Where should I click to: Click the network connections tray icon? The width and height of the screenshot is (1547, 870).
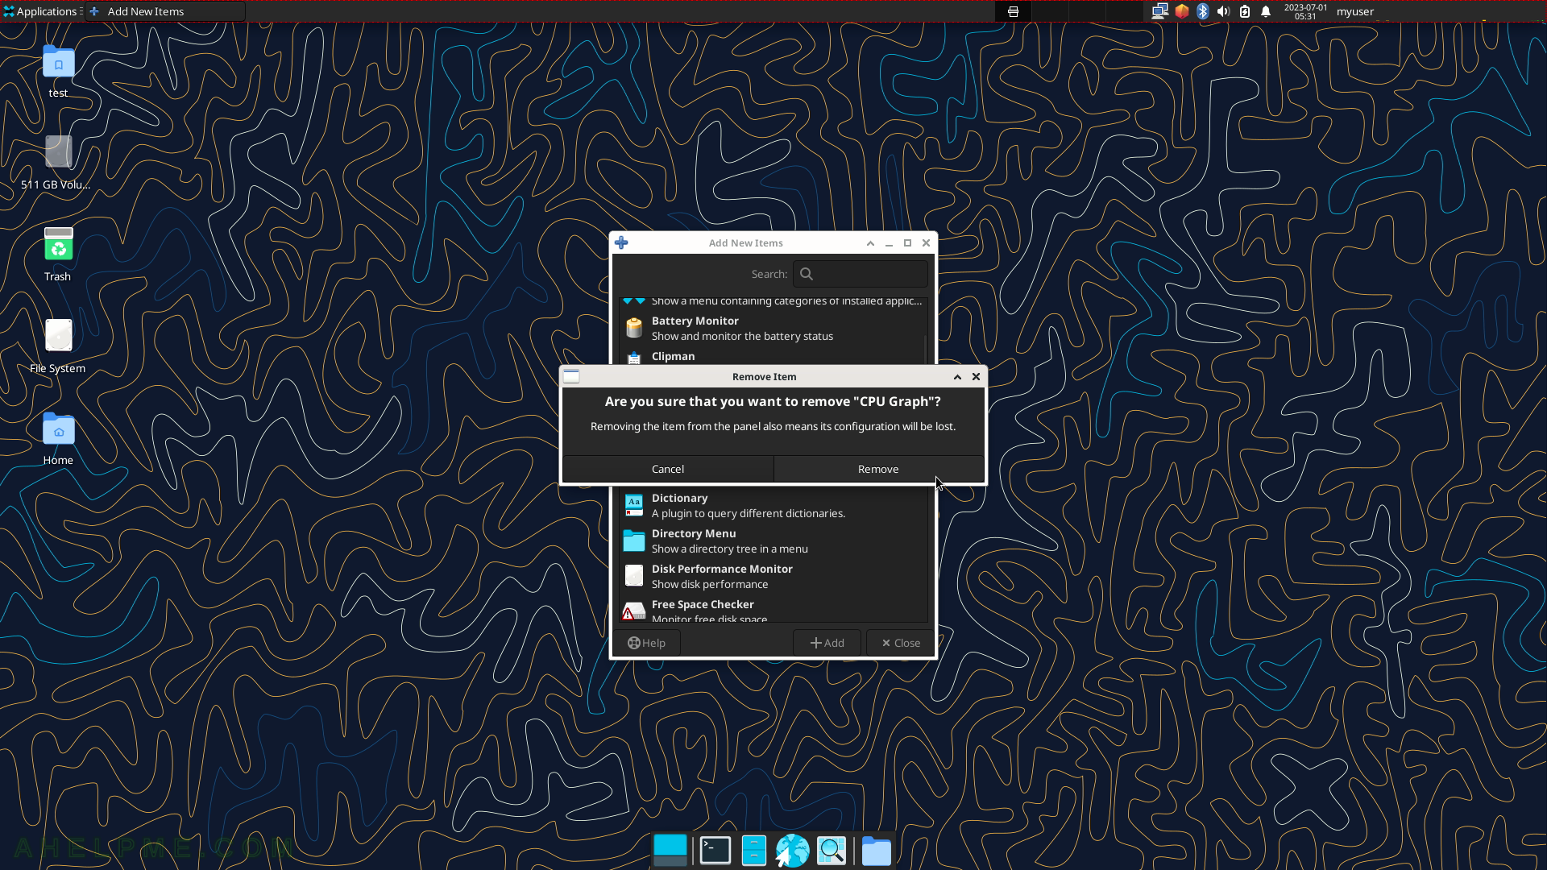1159,11
